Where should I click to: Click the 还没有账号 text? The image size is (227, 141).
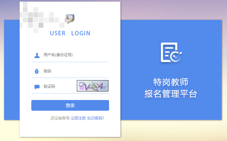[60, 118]
